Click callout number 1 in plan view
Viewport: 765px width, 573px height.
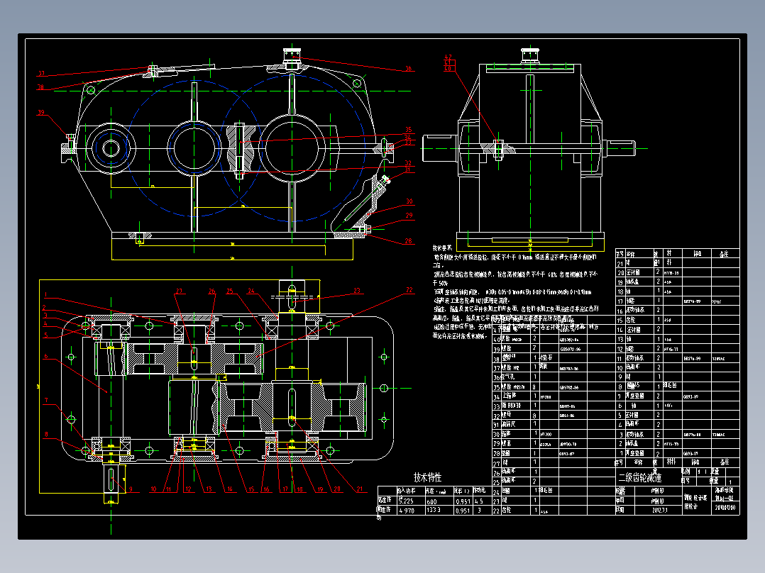point(46,294)
